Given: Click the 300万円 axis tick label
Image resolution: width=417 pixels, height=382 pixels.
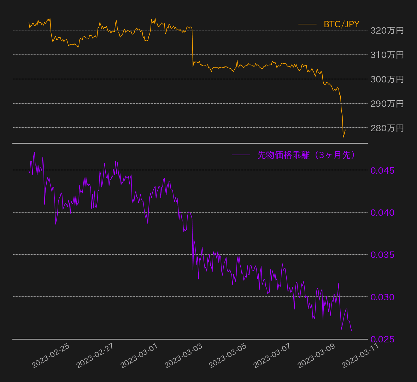Looking at the screenshot, I should coord(387,80).
